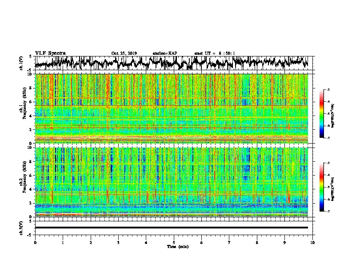Select the "start UT = 8 :50: 1" text
Screen dimensions: 352x272
tap(215, 53)
